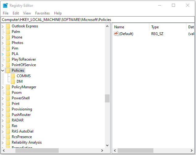Click the Reliability Analysis folder icon
Viewport: 196px width, 155px height.
(8, 142)
